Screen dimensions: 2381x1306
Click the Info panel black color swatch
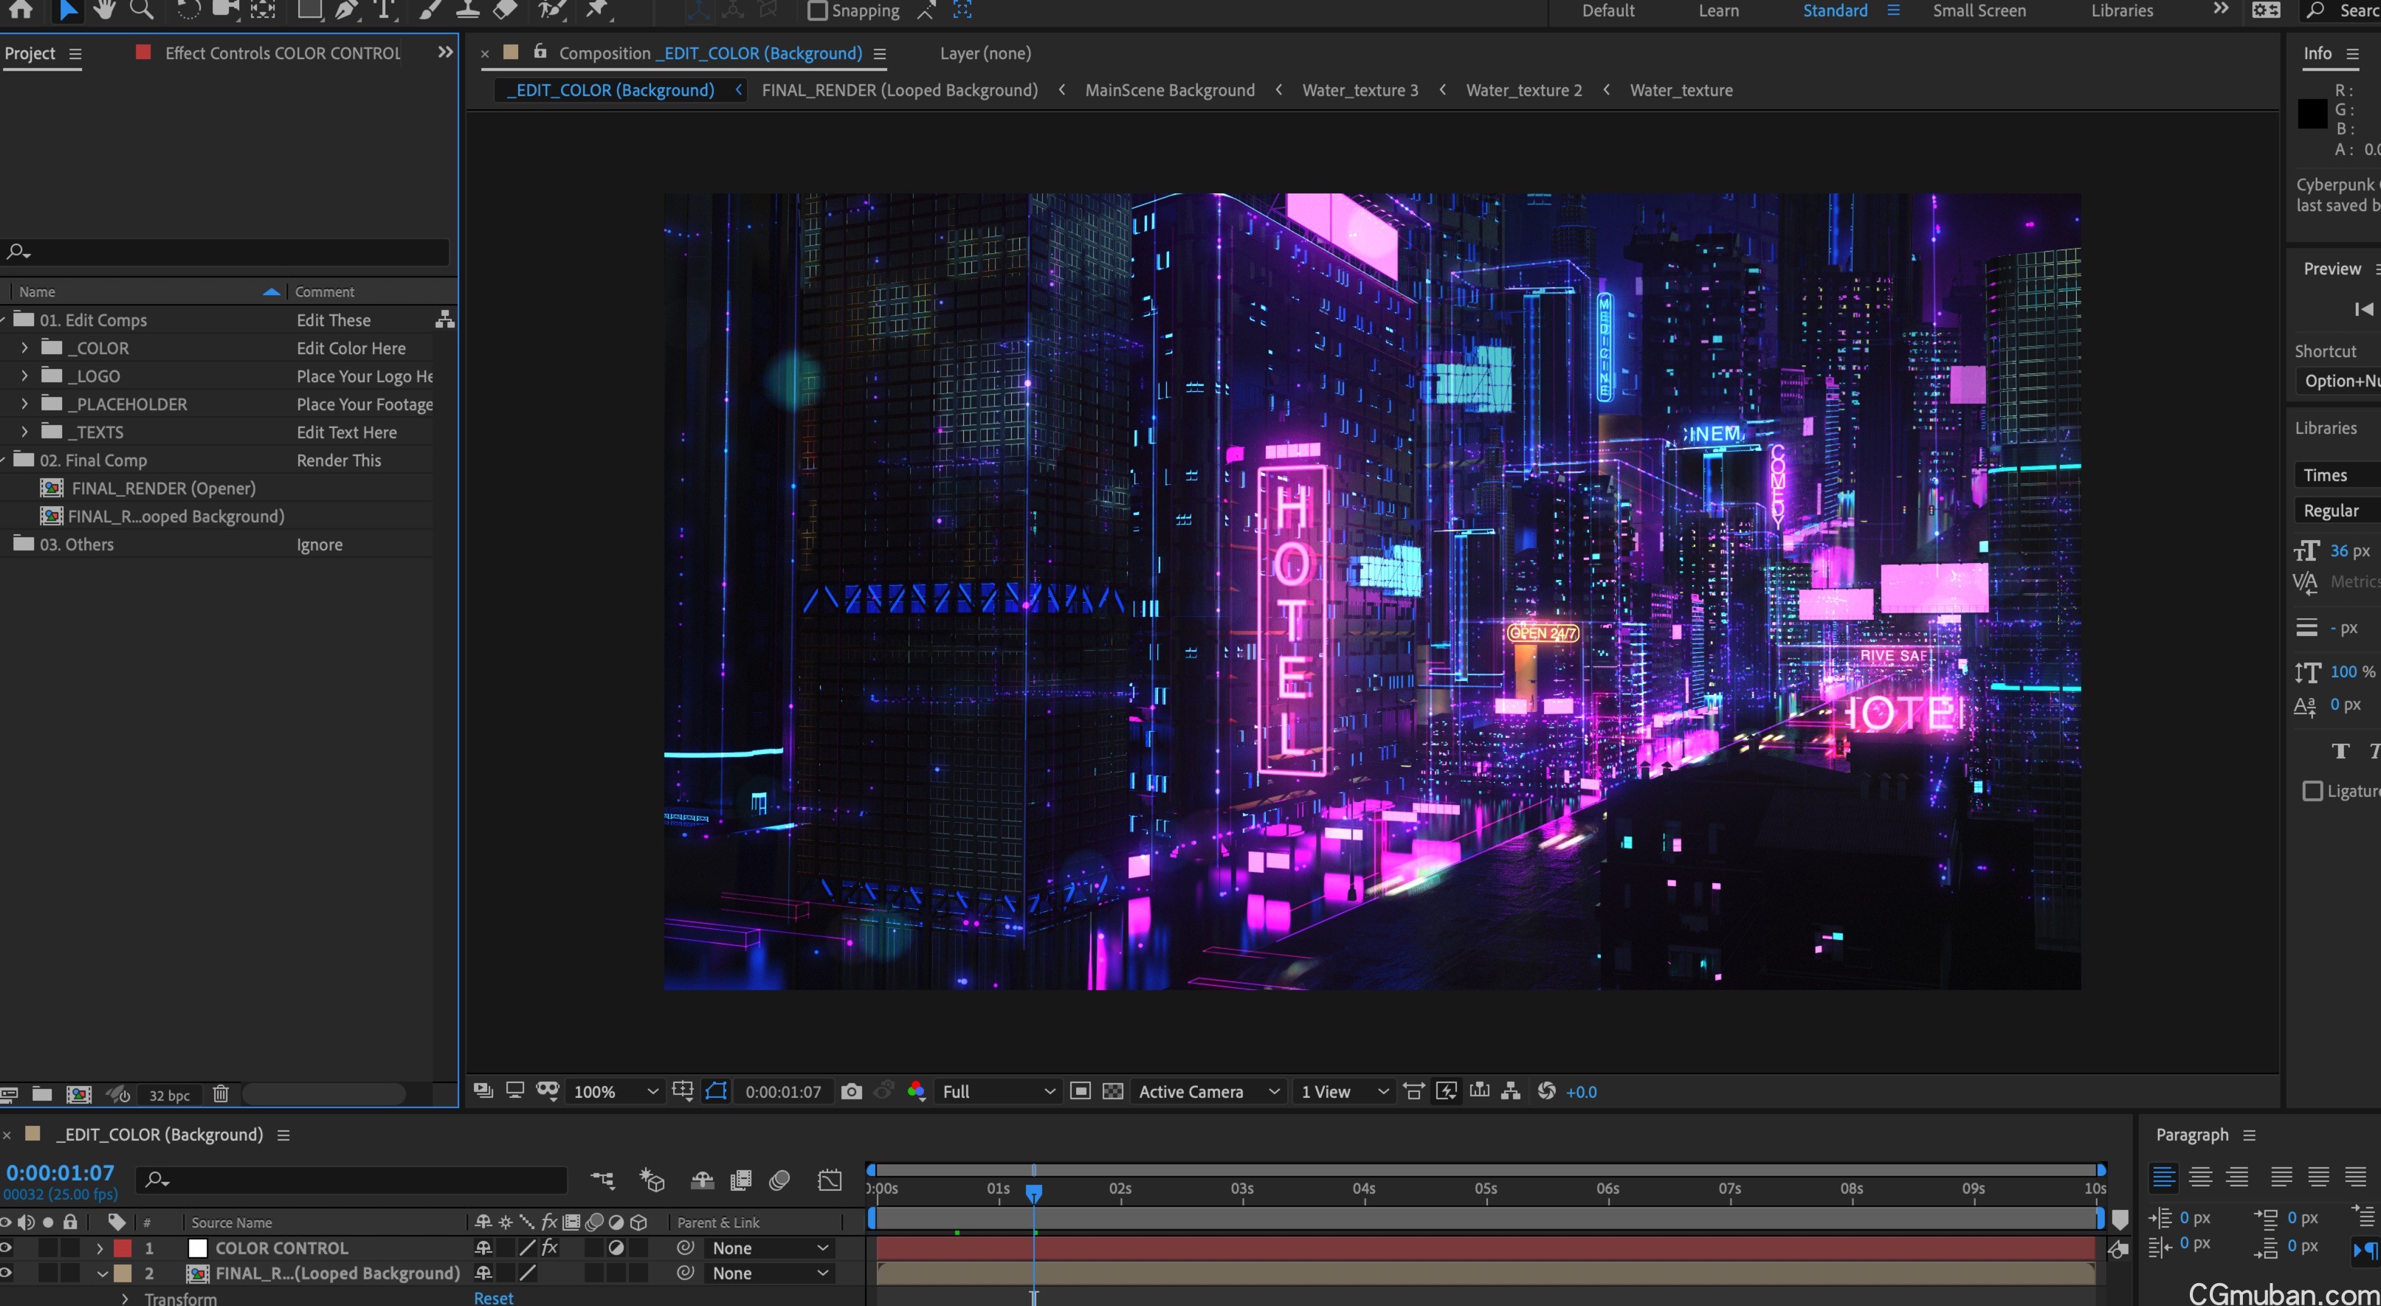pyautogui.click(x=2312, y=114)
